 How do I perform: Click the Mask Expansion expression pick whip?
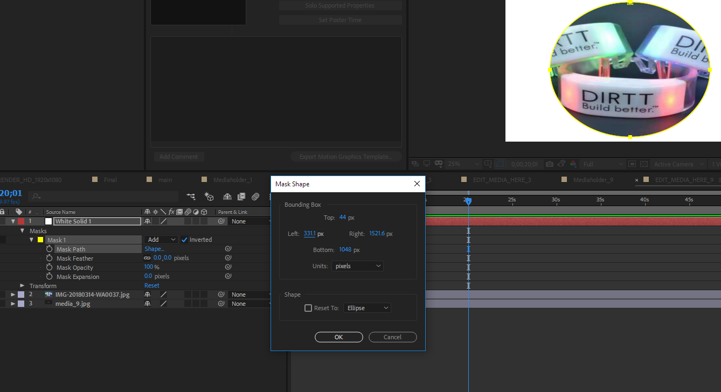coord(228,276)
